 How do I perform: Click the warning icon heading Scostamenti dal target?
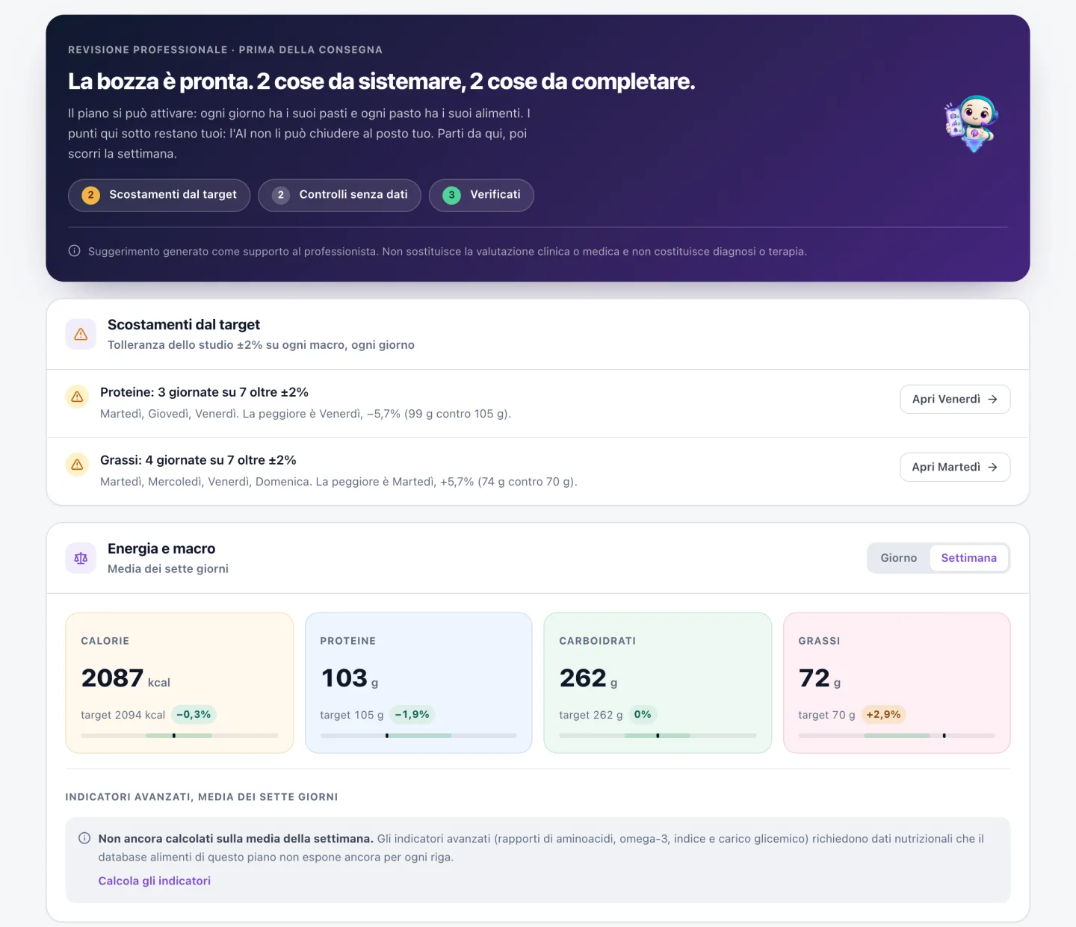coord(81,334)
